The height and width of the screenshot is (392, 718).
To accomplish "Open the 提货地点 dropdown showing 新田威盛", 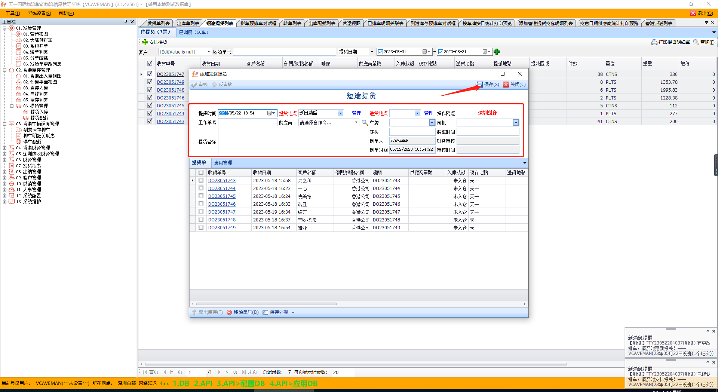I will [340, 113].
